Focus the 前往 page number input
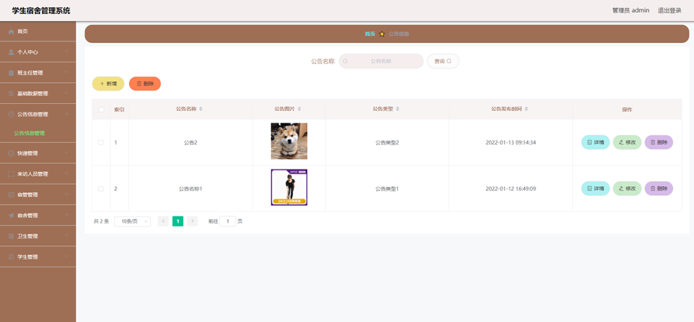 pos(227,221)
